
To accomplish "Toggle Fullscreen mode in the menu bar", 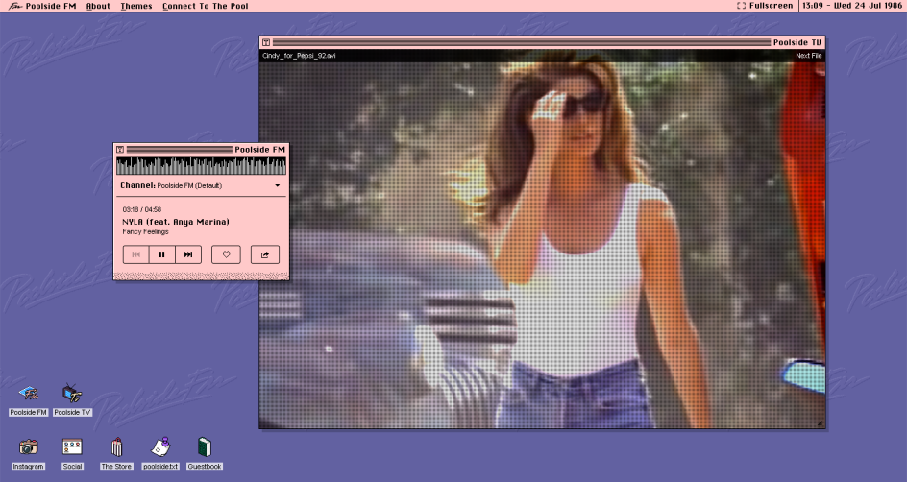I will (x=765, y=6).
